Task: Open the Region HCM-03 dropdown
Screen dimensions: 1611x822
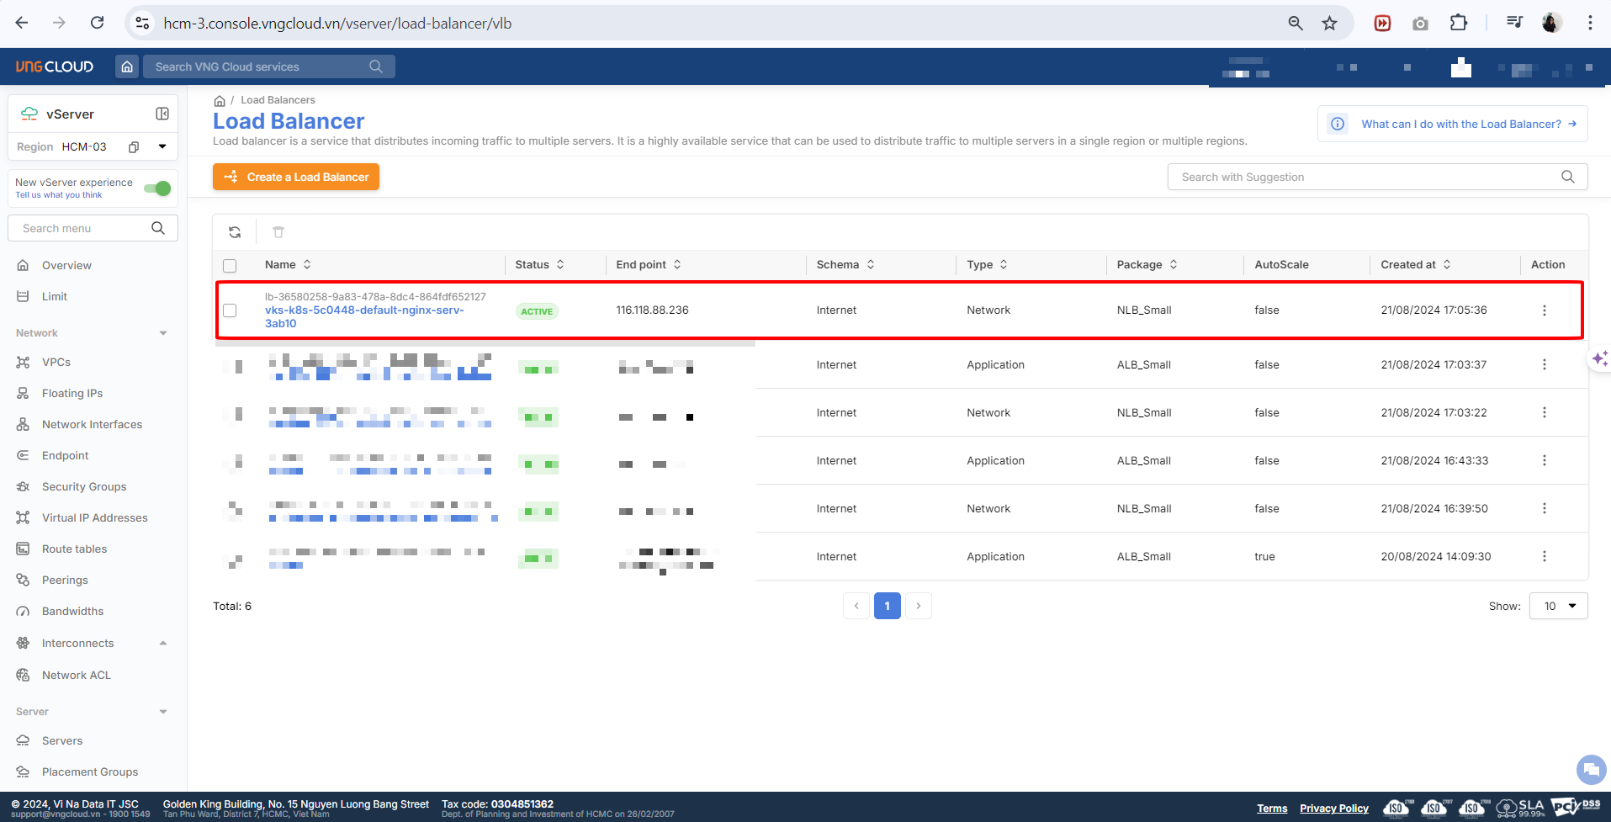Action: tap(162, 147)
